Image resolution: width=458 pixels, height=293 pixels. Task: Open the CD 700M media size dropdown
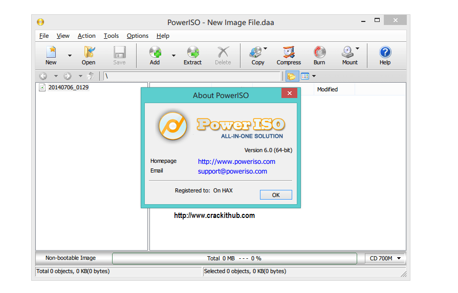pos(385,258)
